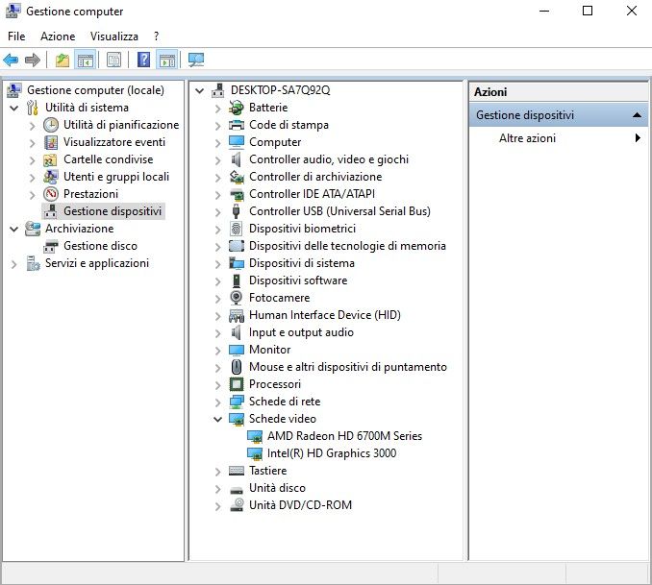
Task: Toggle the show/hide console tree button
Action: tap(85, 60)
